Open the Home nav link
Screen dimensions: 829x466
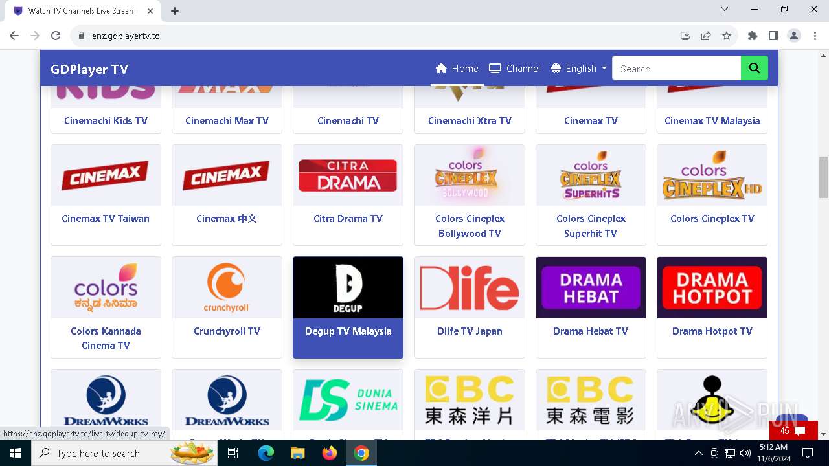point(457,69)
